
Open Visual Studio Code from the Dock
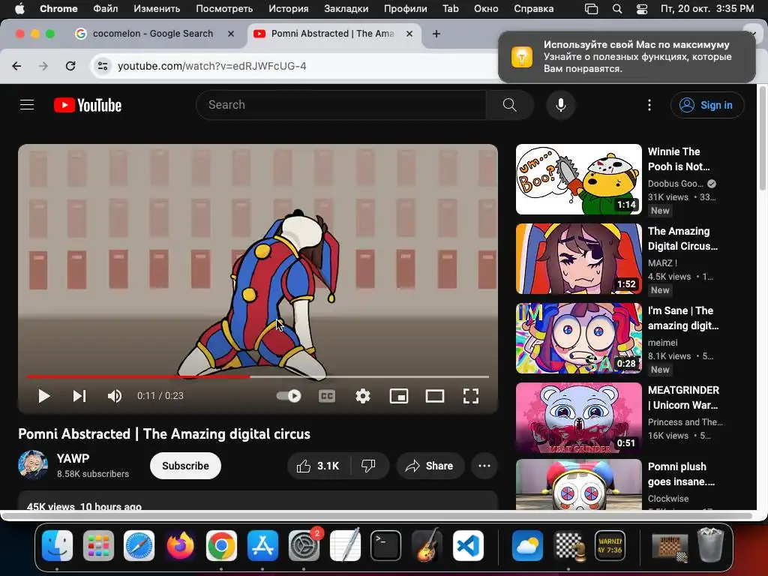(x=468, y=545)
